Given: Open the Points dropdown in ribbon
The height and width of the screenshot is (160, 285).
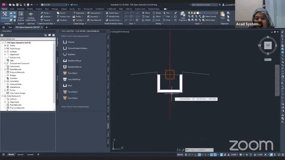Looking at the screenshot, I should (46, 13).
